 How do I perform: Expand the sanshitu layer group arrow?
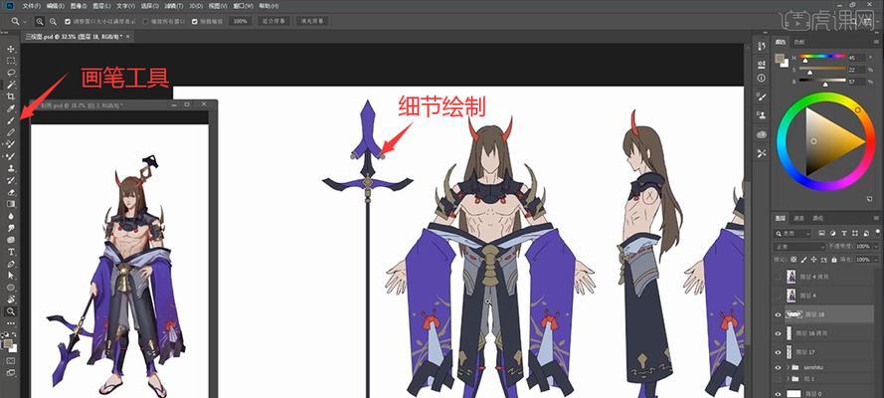(789, 366)
